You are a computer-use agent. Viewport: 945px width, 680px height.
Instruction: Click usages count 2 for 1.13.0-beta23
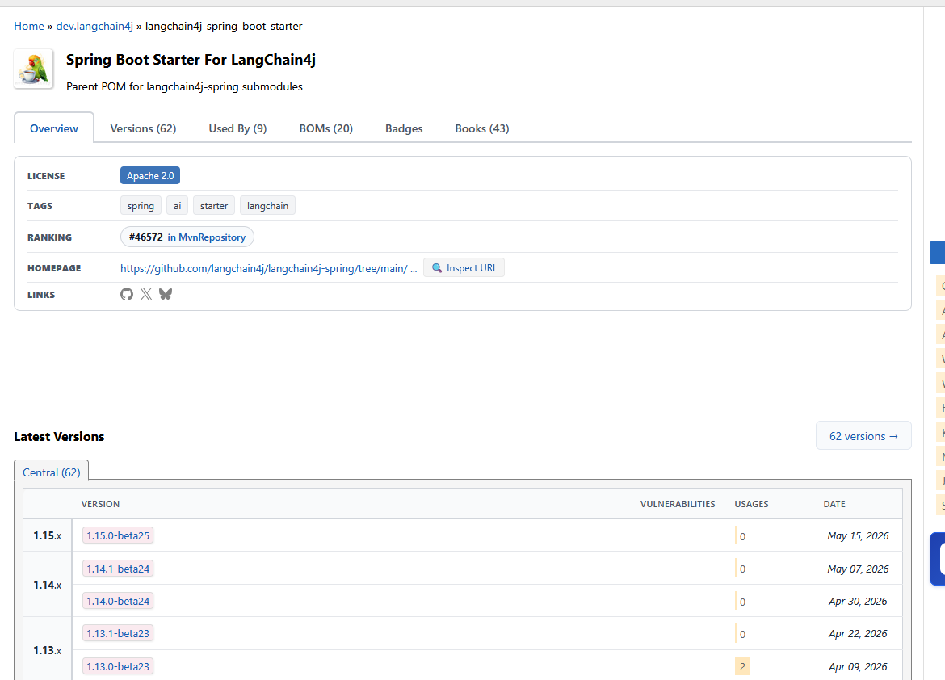coord(742,666)
